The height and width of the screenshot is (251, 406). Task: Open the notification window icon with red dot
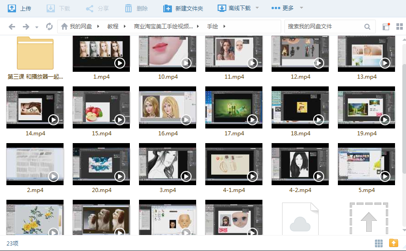386,27
